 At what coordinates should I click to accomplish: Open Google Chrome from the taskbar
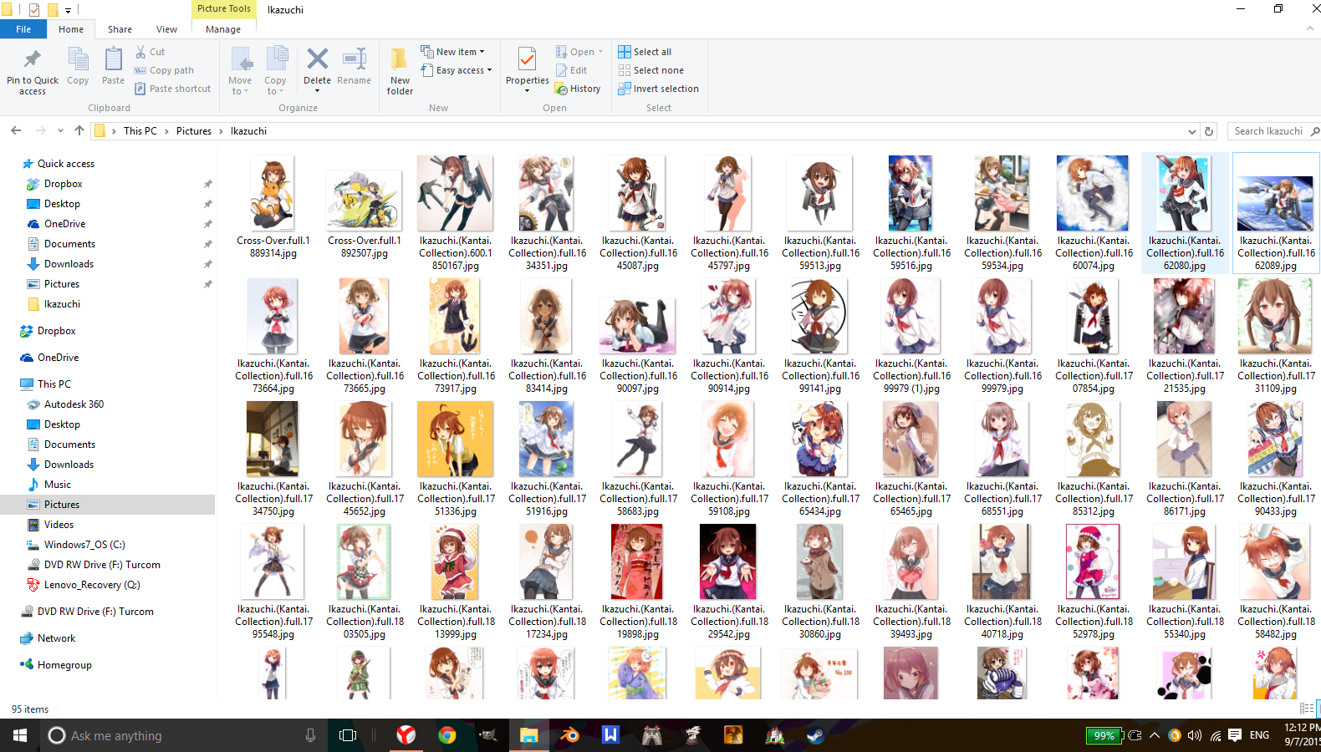click(447, 735)
